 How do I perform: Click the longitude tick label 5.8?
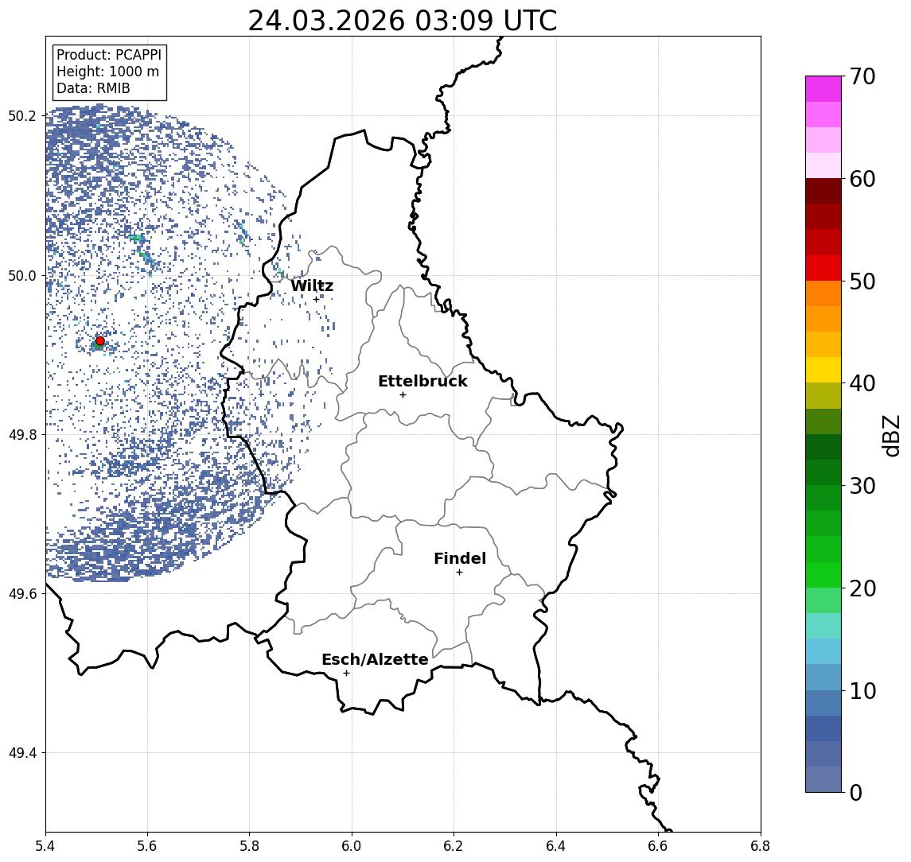pos(249,846)
